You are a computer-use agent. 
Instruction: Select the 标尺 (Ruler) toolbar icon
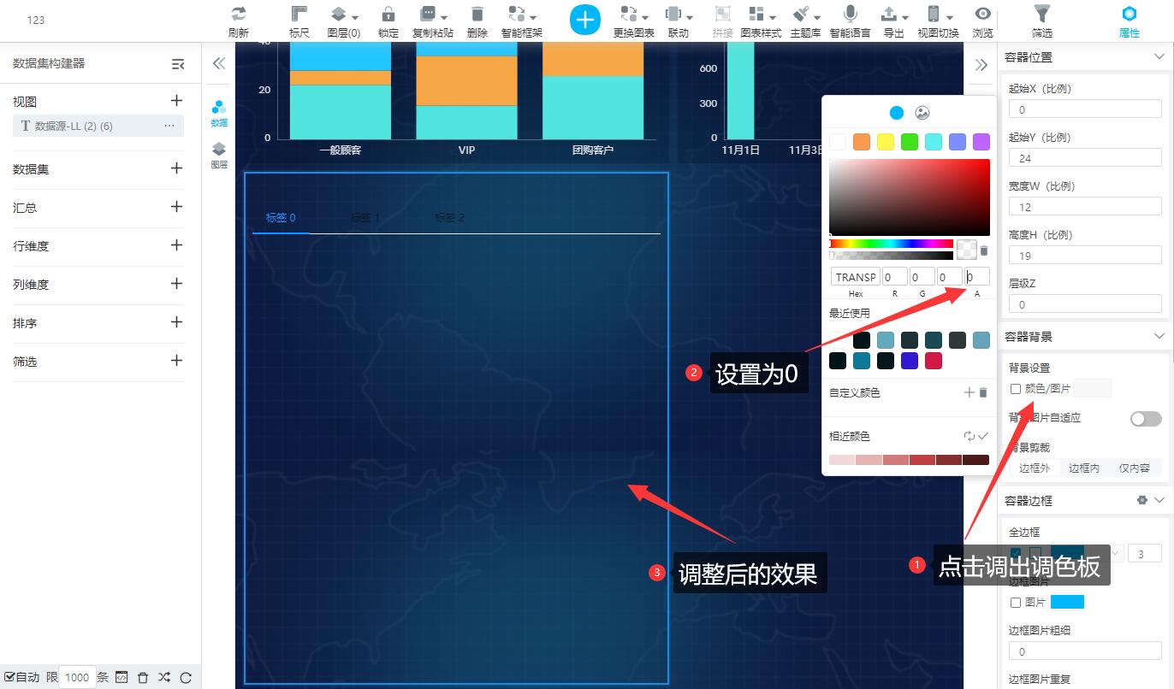(x=299, y=21)
